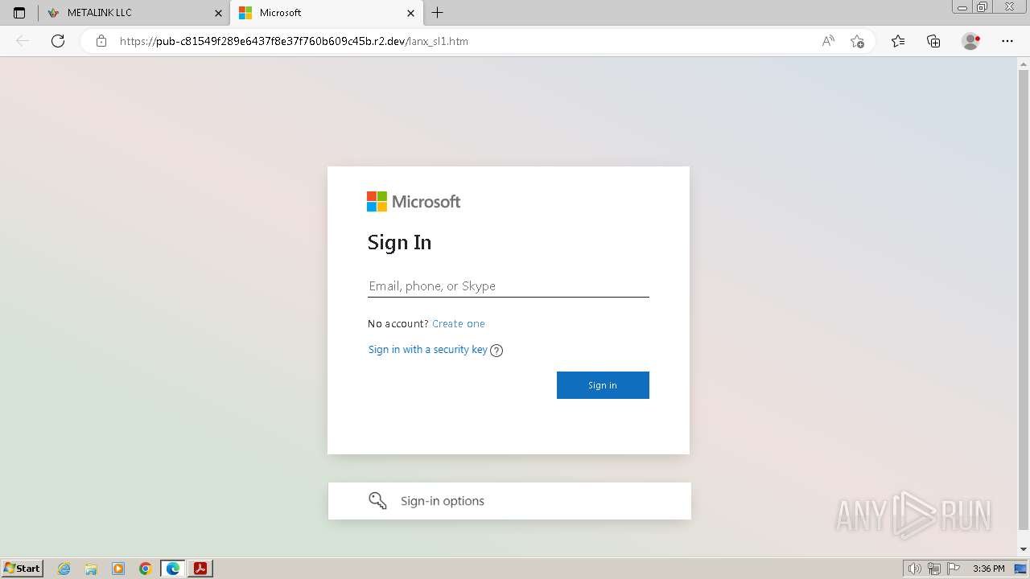This screenshot has height=579, width=1030.
Task: Switch to the METALINK LLC tab
Action: point(134,13)
